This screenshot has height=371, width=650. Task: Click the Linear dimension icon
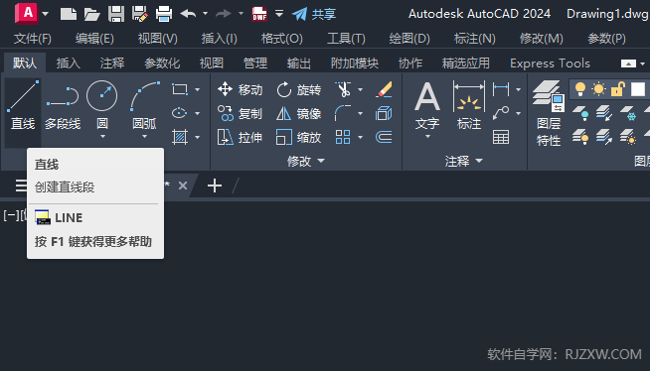pyautogui.click(x=501, y=89)
